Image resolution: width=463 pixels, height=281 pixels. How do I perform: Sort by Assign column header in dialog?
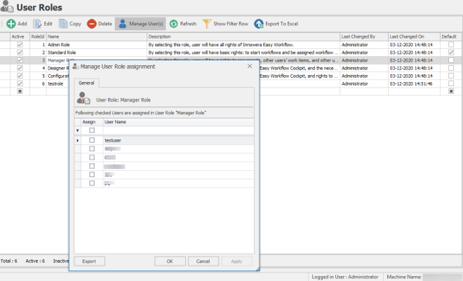(92, 122)
